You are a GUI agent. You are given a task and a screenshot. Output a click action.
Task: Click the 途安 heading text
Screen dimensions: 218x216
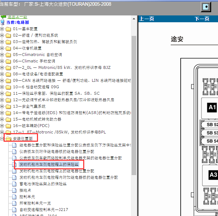tap(177, 39)
